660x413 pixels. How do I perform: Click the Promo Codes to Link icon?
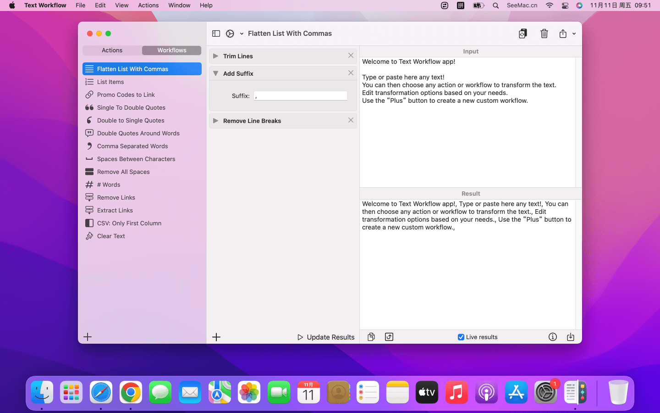tap(89, 95)
